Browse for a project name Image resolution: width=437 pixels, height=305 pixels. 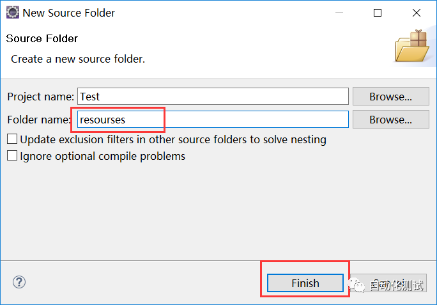[390, 97]
